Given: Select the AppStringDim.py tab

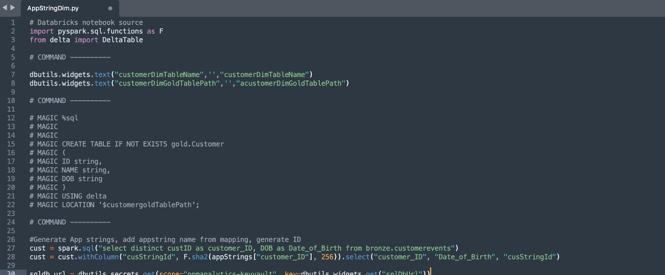Looking at the screenshot, I should coord(53,8).
